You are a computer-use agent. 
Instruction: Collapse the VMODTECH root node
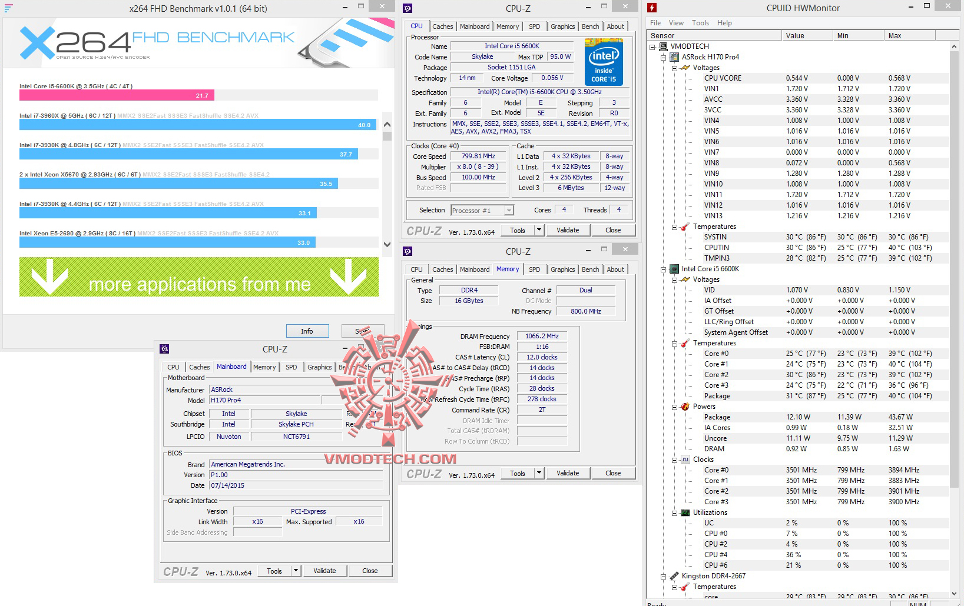(652, 47)
